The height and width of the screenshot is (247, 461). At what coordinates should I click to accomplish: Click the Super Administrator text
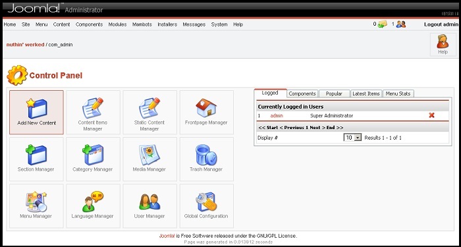[x=332, y=115]
